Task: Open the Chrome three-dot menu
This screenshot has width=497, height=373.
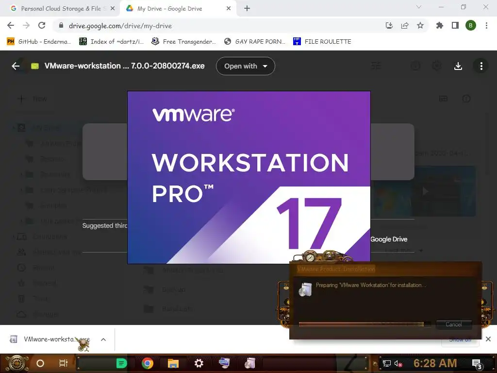Action: (x=486, y=26)
